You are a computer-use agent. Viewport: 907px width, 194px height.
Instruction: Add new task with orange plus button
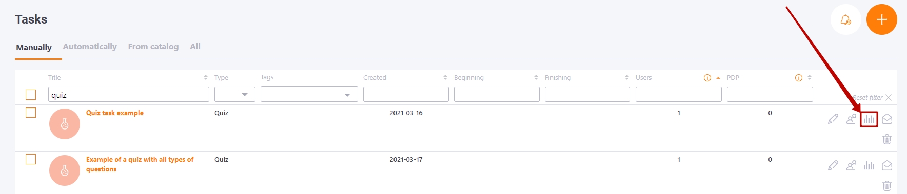881,19
